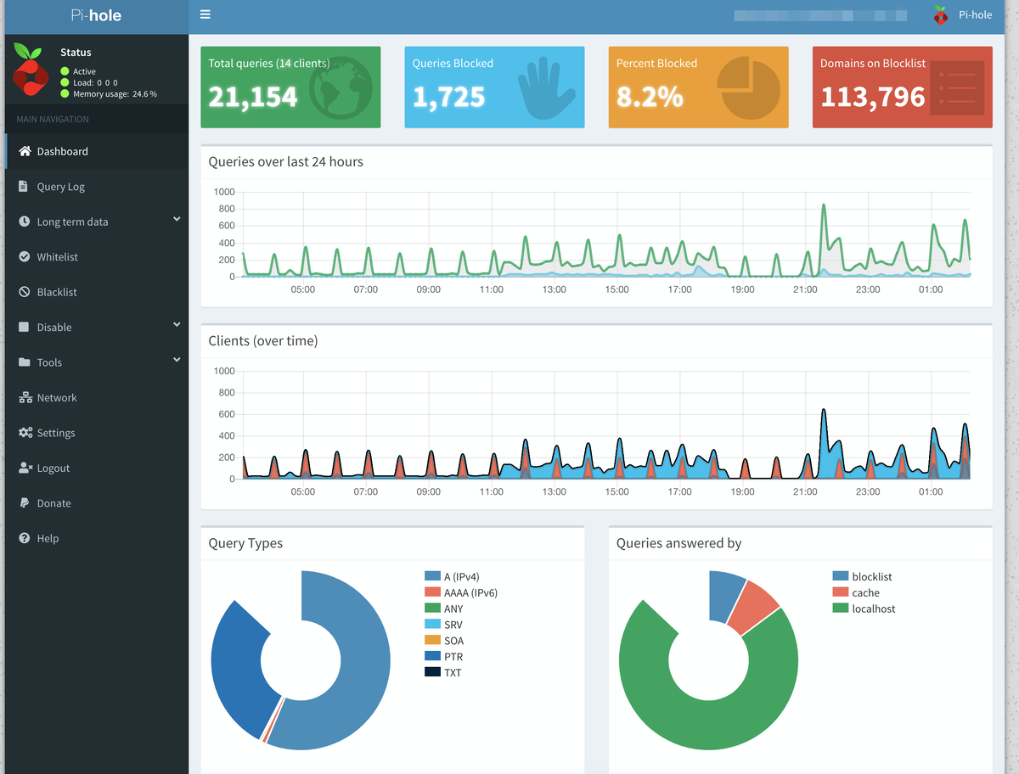Viewport: 1019px width, 774px height.
Task: Click the Pi-hole logo title link
Action: pyautogui.click(x=97, y=14)
